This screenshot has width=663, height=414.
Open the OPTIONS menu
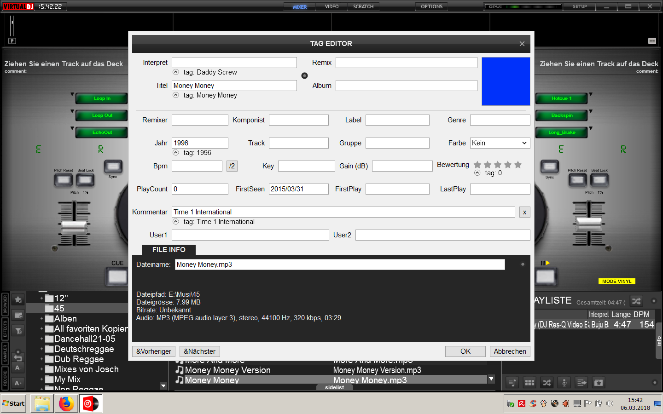[431, 6]
